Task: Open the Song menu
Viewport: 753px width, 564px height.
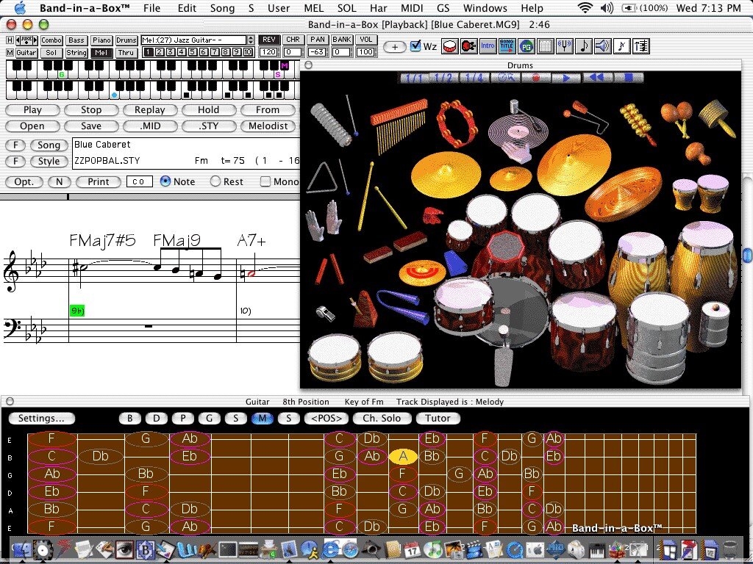Action: tap(222, 8)
